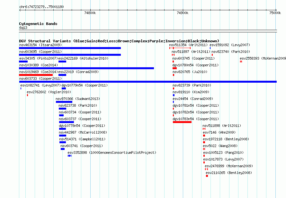This screenshot has width=286, height=198.
Task: Click the red bar under dgv10783n54
Action: pyautogui.click(x=182, y=122)
